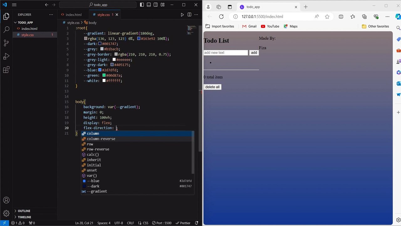Open the Extensions view
Viewport: 401px width, 226px height.
(x=6, y=70)
